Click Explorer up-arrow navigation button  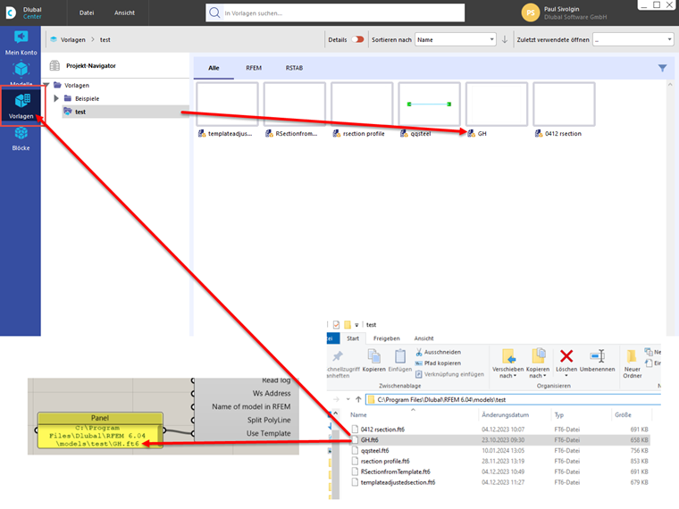[358, 399]
